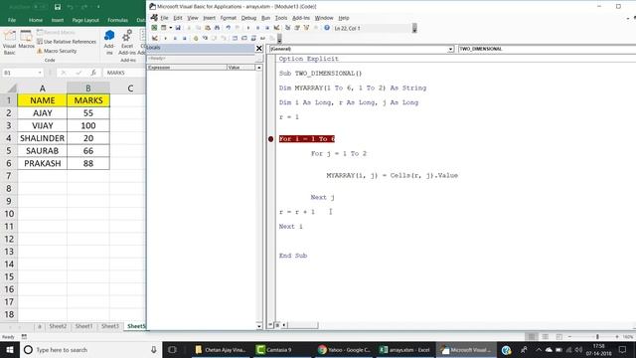
Task: Open Macros from Excel ribbon
Action: coord(27,40)
